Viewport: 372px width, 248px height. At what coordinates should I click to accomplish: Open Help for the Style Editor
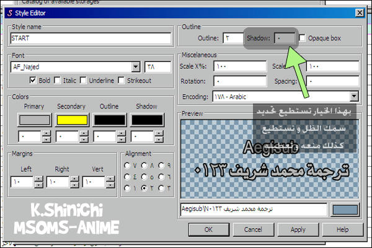tap(342, 229)
